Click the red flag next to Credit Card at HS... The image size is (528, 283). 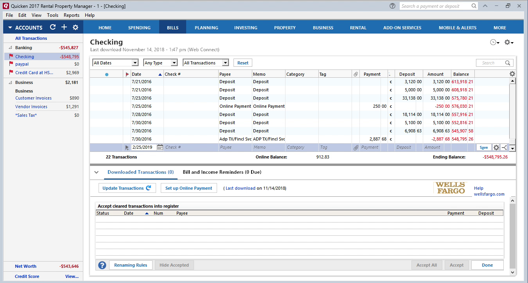coord(11,72)
